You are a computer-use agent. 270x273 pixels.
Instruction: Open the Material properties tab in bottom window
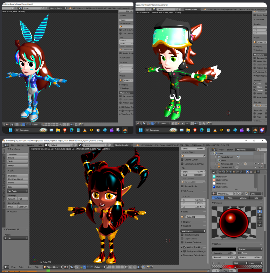(248, 171)
